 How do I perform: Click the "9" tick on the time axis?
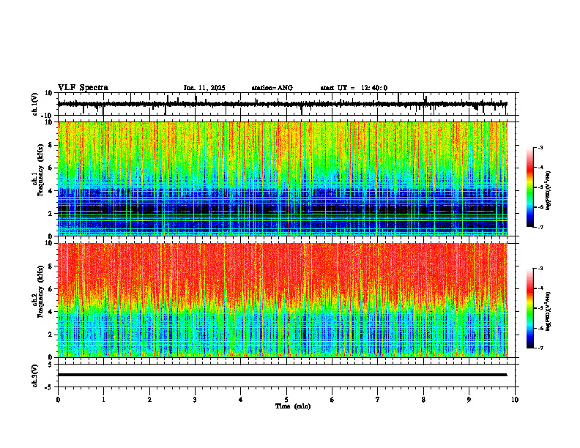coord(469,400)
